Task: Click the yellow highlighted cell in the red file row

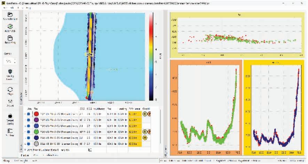Action: tap(135, 114)
